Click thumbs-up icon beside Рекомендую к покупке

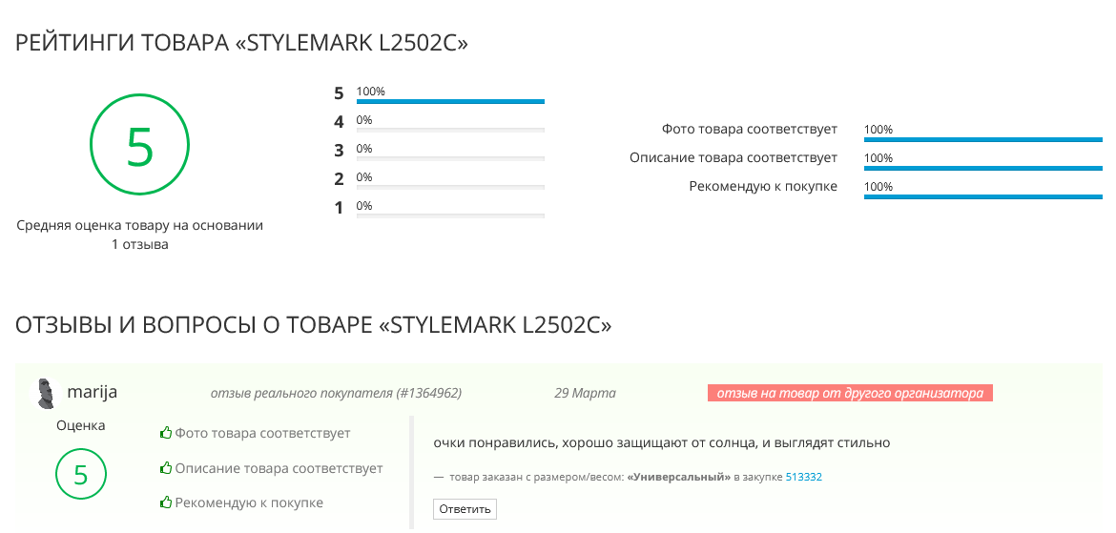167,502
